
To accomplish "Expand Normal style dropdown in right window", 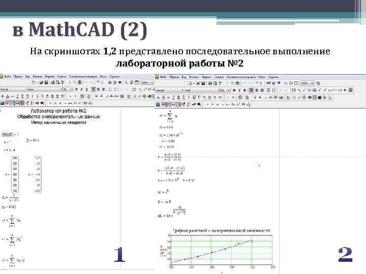I will pyautogui.click(x=182, y=90).
